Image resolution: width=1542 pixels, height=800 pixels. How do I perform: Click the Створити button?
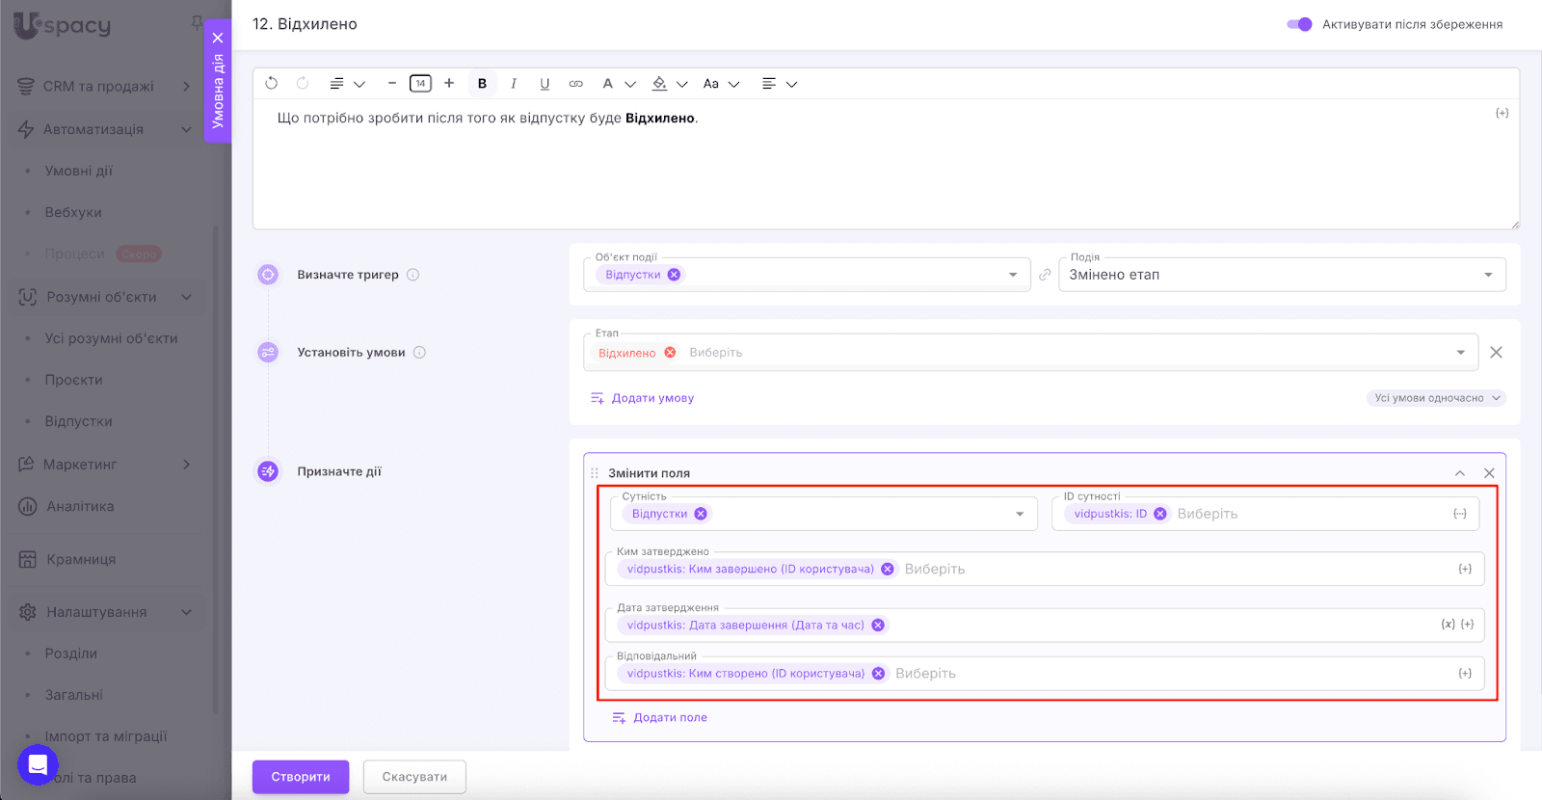[x=301, y=777]
